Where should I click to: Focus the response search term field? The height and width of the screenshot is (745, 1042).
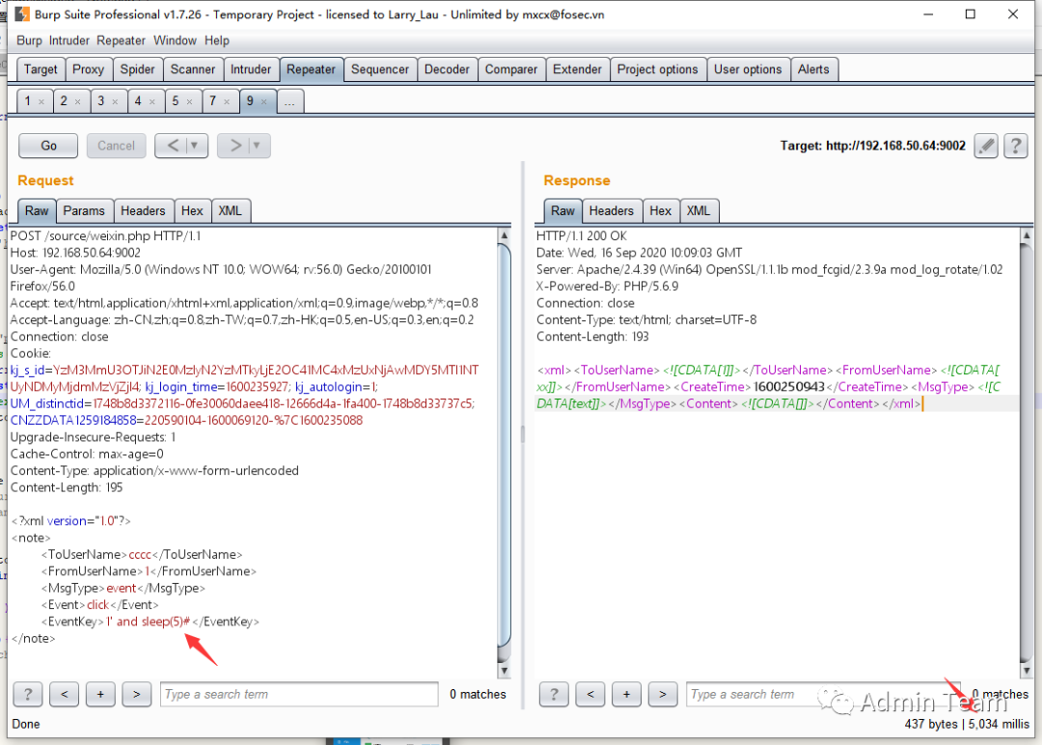pos(823,694)
